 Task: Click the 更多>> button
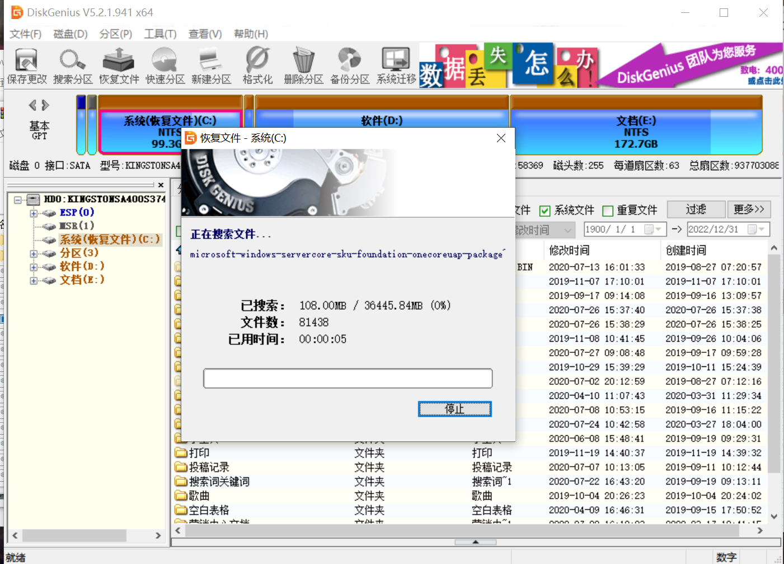[x=749, y=209]
